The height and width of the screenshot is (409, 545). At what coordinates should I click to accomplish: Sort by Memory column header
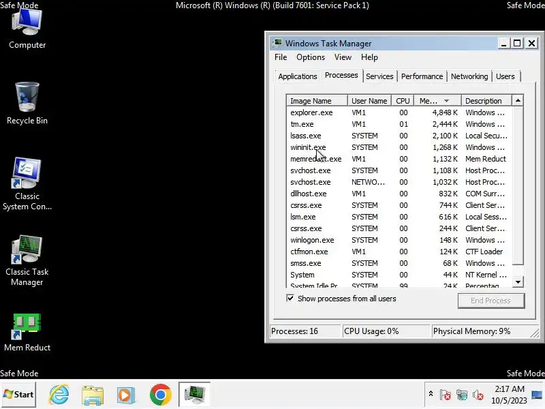coord(437,101)
